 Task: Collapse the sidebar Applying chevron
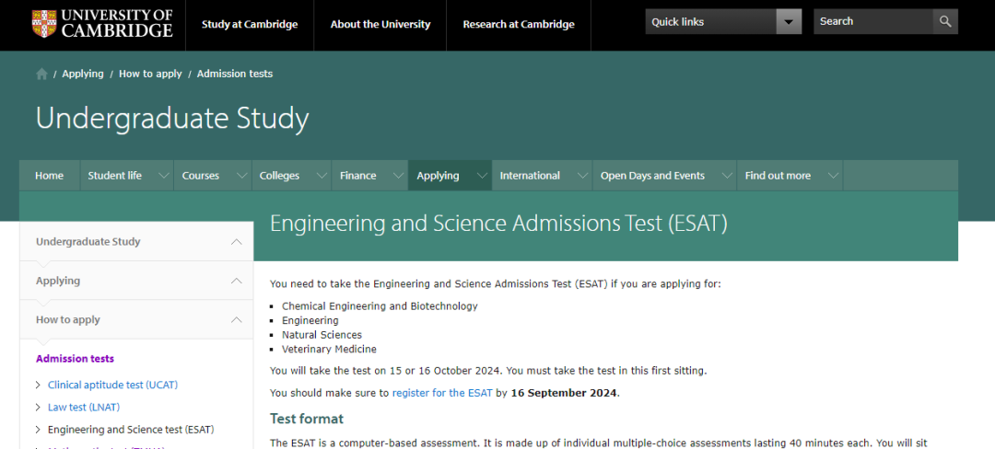pos(237,281)
